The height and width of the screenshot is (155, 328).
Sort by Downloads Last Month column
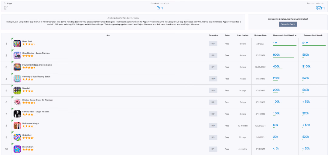pos(285,35)
